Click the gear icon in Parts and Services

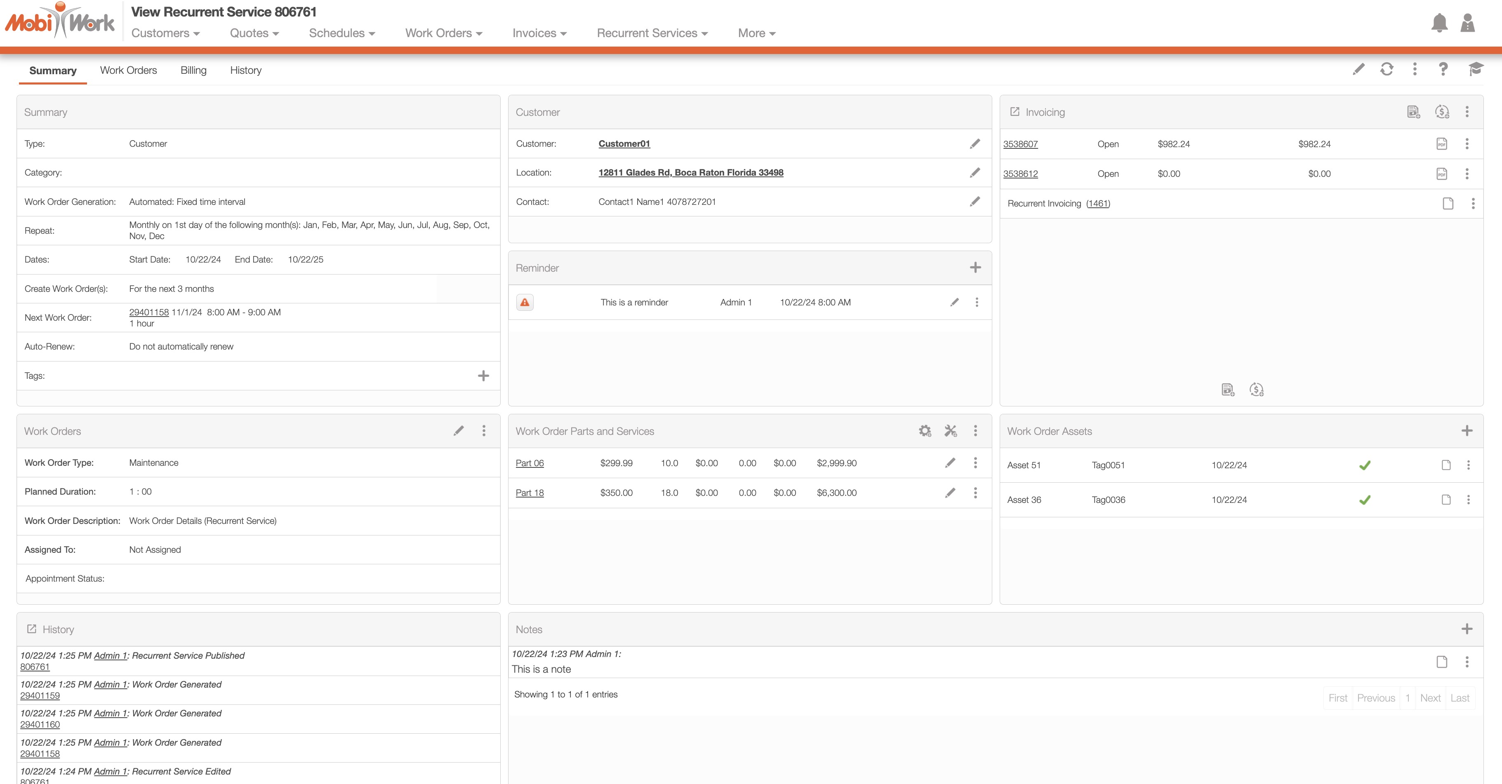pyautogui.click(x=925, y=431)
